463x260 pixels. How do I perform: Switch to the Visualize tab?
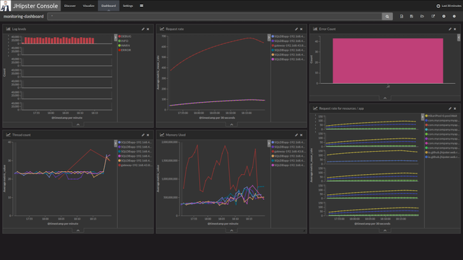pyautogui.click(x=89, y=5)
